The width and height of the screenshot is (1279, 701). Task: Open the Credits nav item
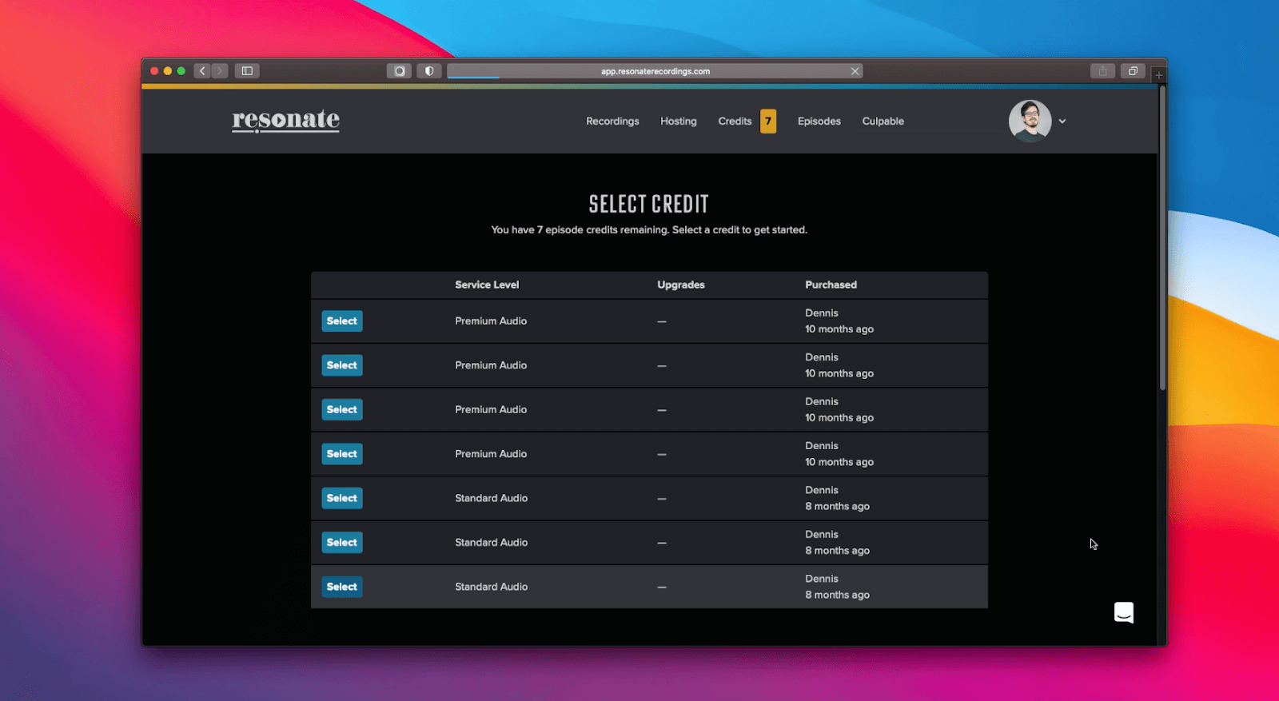pyautogui.click(x=735, y=121)
